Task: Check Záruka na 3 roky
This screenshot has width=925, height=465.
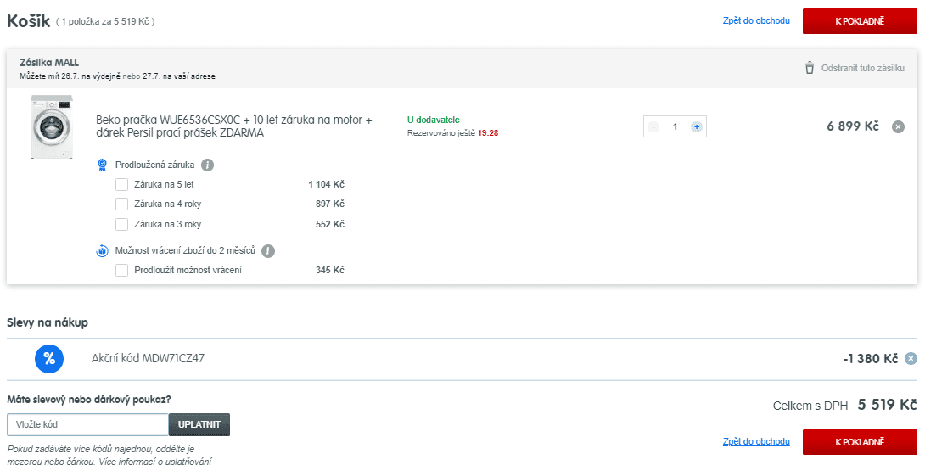Action: pos(121,224)
